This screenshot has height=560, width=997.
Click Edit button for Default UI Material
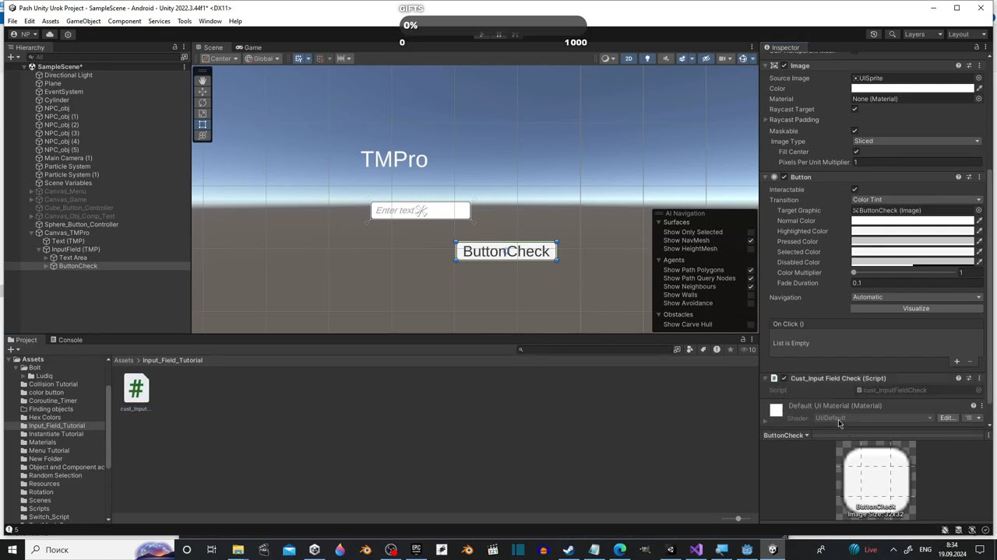[947, 418]
